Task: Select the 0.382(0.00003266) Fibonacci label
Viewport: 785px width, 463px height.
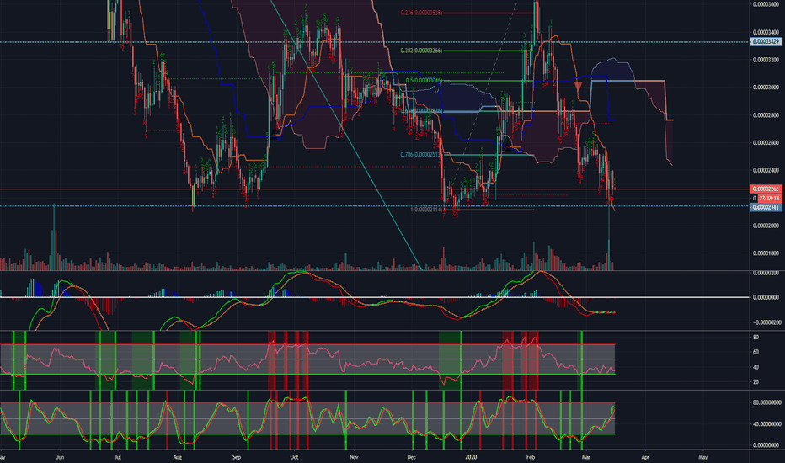Action: pos(421,51)
